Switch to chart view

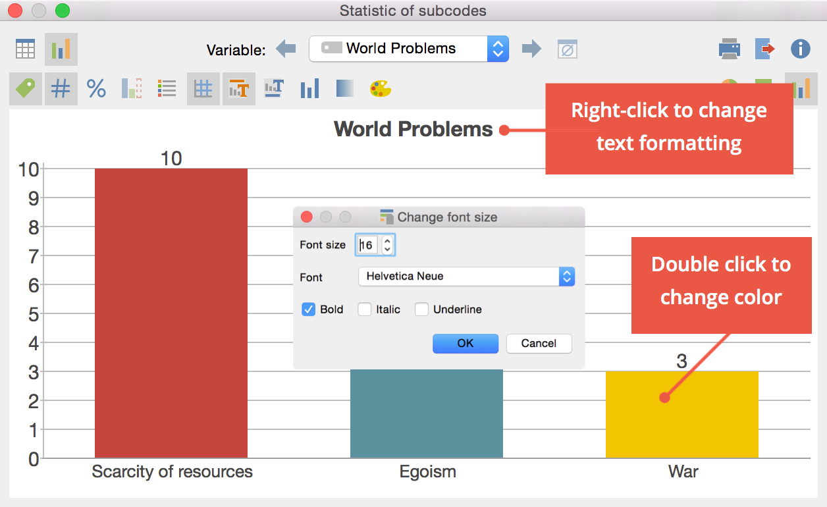coord(61,49)
